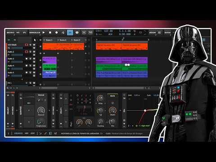Switch to the MIX view tab

(27, 133)
